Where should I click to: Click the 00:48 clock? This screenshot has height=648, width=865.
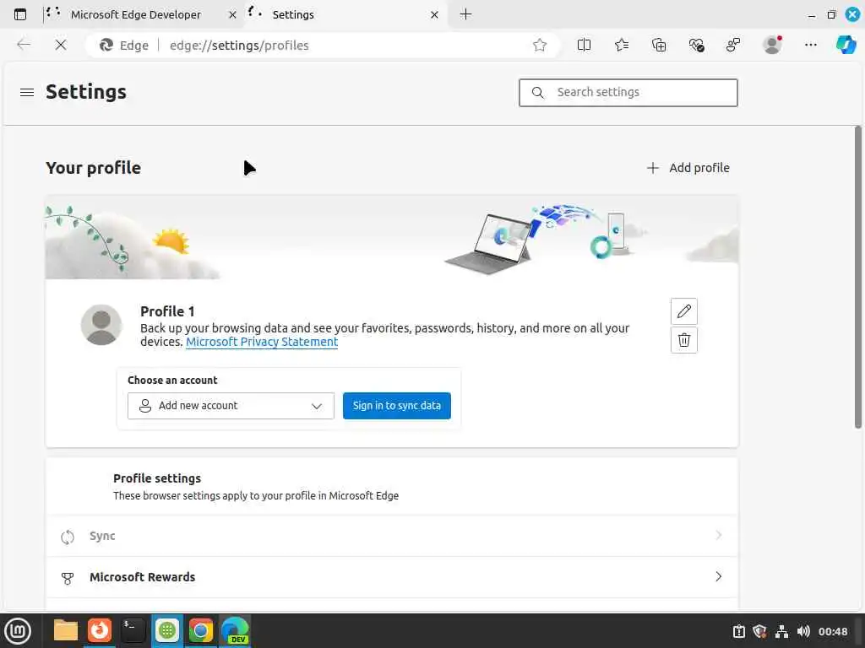point(832,631)
